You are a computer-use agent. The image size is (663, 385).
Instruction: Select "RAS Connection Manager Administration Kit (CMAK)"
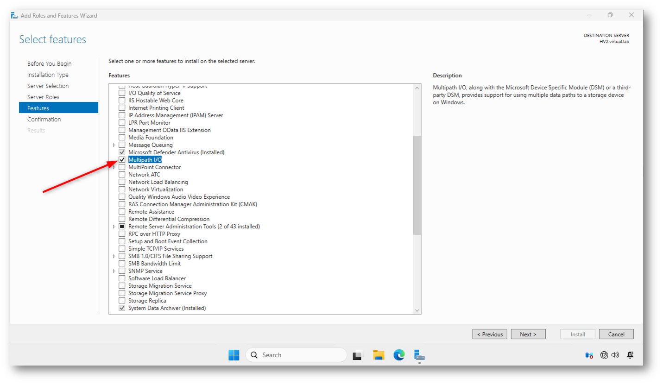click(x=193, y=204)
